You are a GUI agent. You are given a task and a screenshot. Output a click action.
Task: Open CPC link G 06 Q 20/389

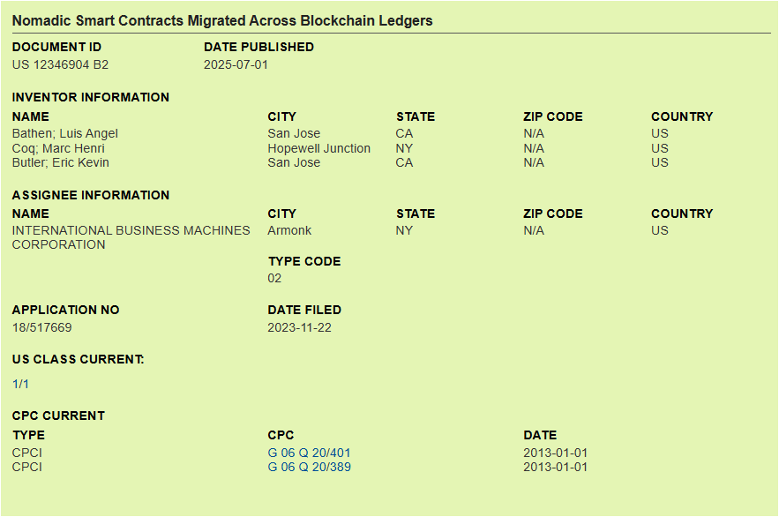309,467
